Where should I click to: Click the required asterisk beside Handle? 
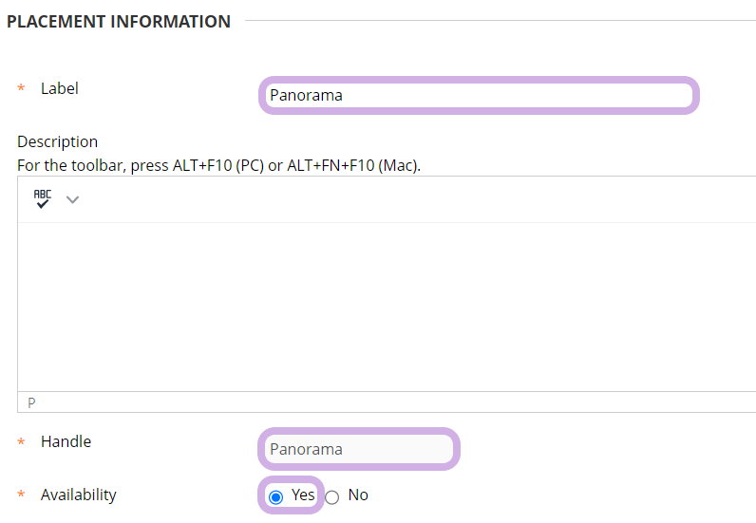[x=22, y=442]
